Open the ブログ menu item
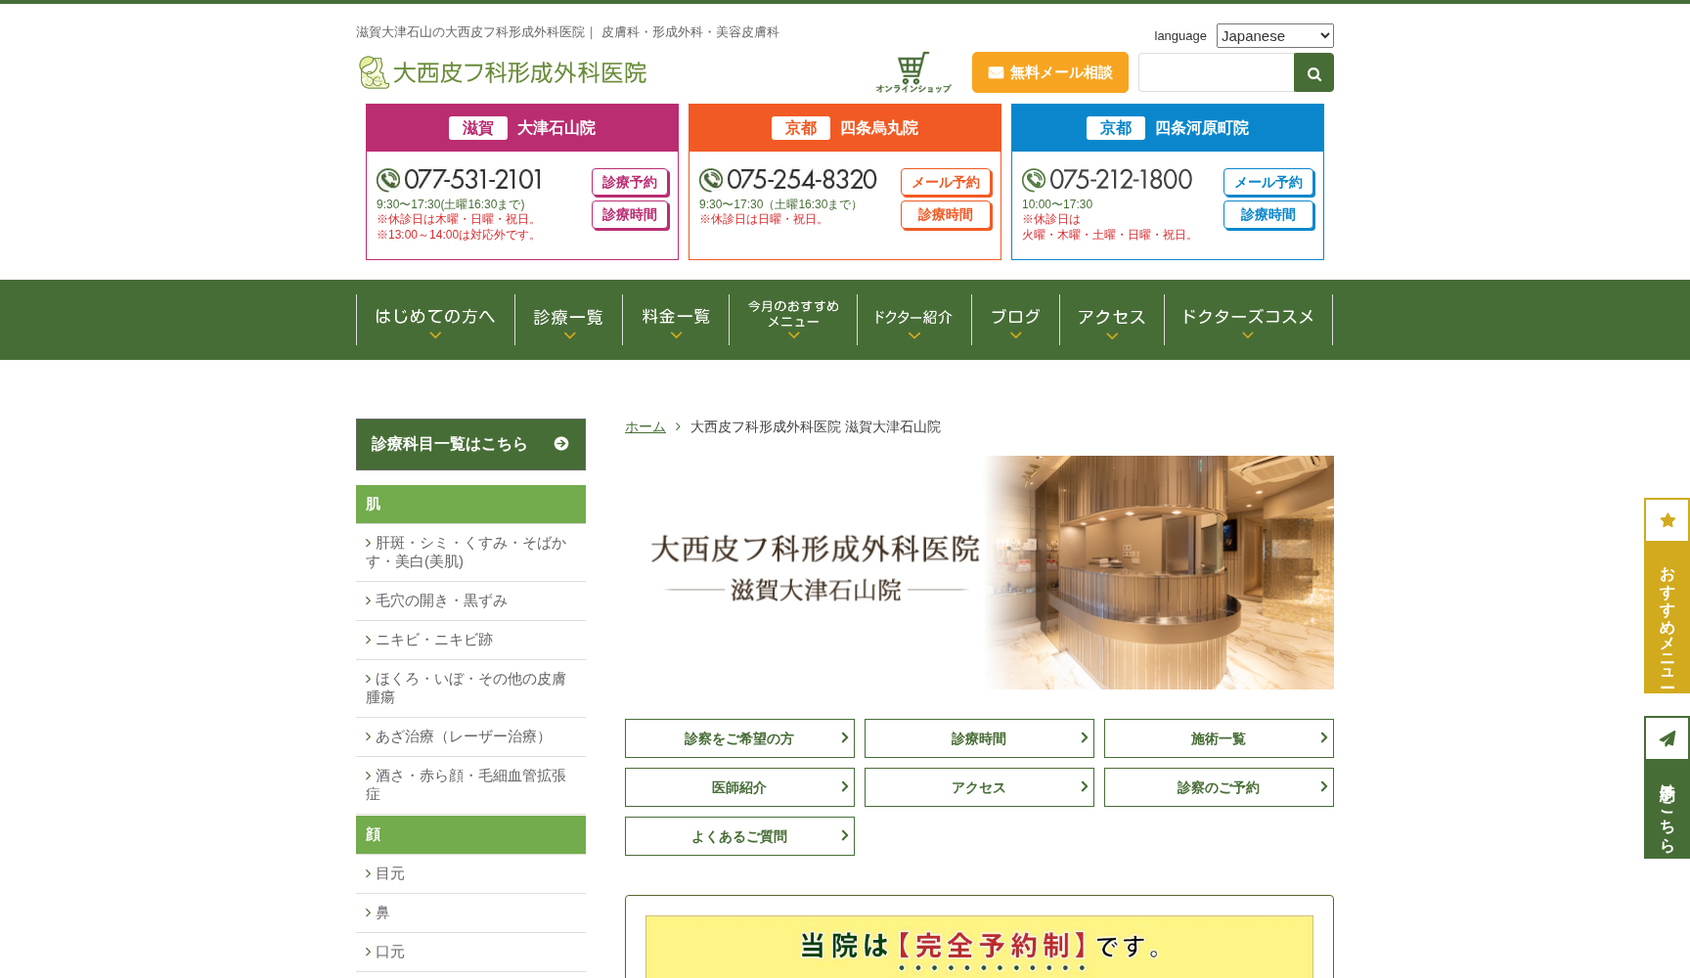 pyautogui.click(x=1015, y=316)
